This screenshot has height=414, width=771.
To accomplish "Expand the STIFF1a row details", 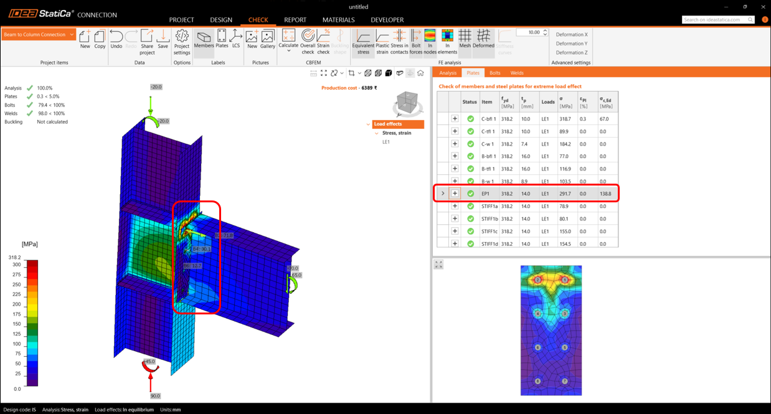I will pos(455,205).
